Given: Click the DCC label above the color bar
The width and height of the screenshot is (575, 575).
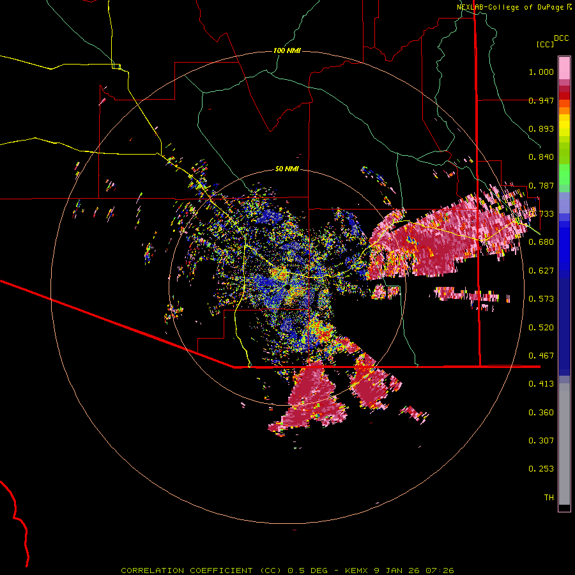Looking at the screenshot, I should click(x=562, y=38).
